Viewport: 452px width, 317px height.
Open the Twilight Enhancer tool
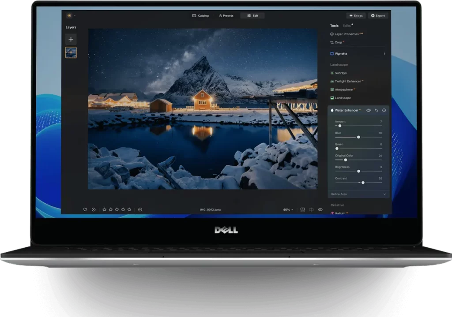[x=347, y=82]
